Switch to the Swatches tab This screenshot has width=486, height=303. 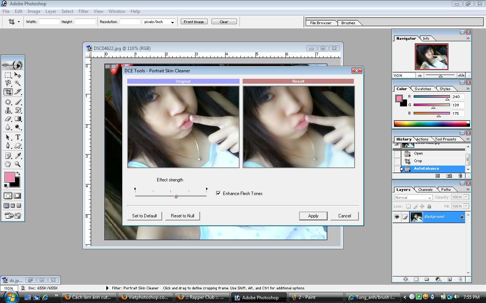point(423,89)
